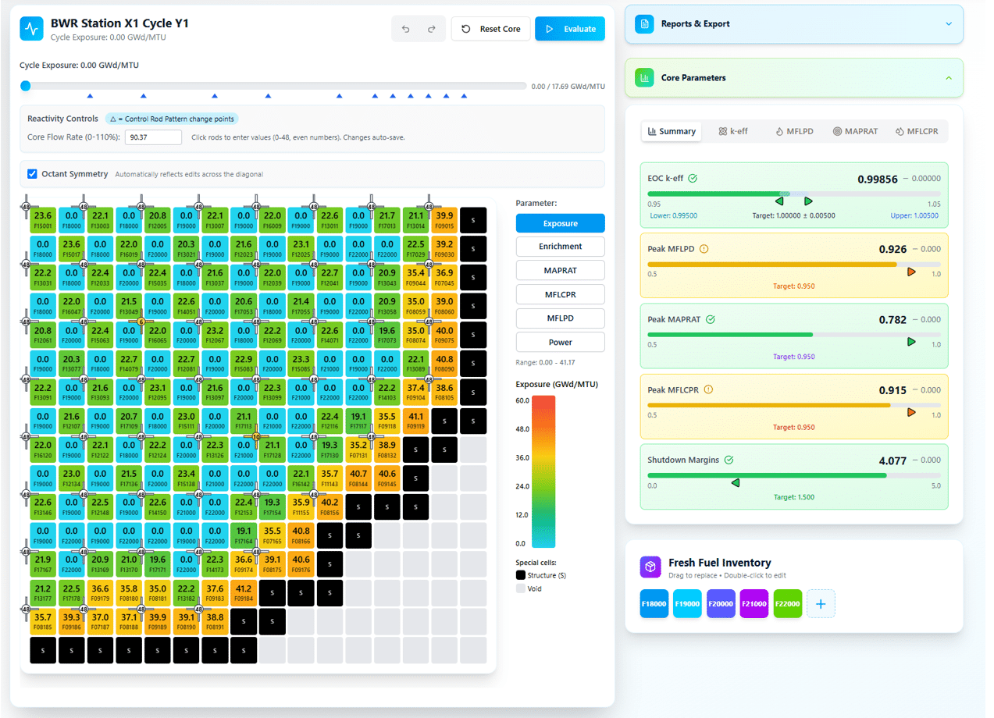The height and width of the screenshot is (718, 994).
Task: Select the Enrichment parameter option
Action: point(560,247)
